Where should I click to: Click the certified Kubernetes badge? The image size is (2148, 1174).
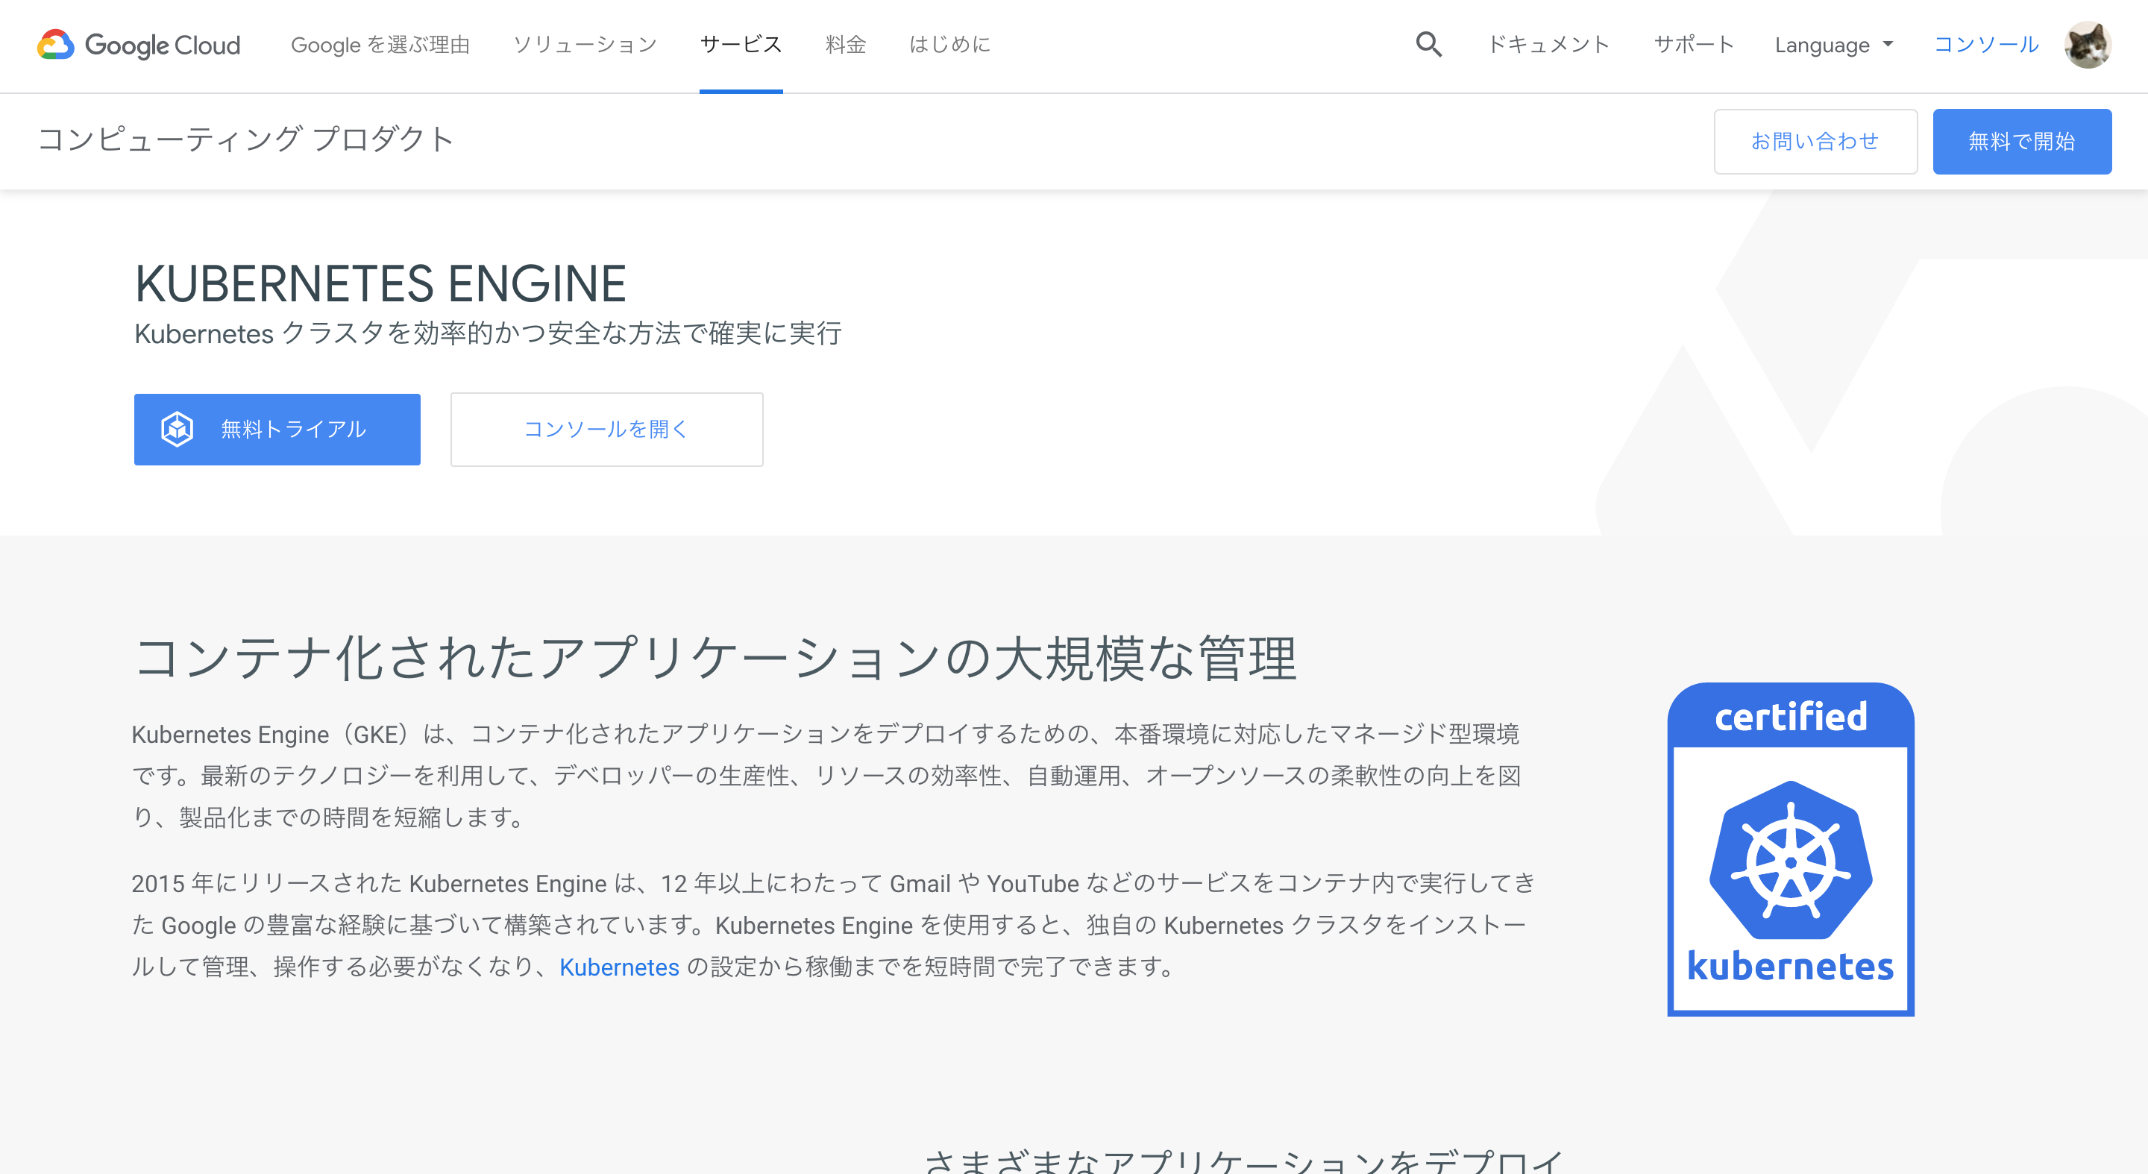(1790, 849)
